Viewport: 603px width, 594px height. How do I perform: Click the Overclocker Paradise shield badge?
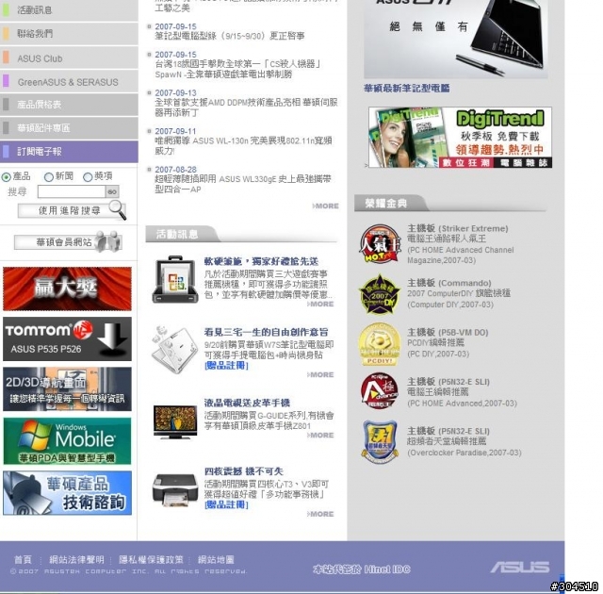[380, 441]
